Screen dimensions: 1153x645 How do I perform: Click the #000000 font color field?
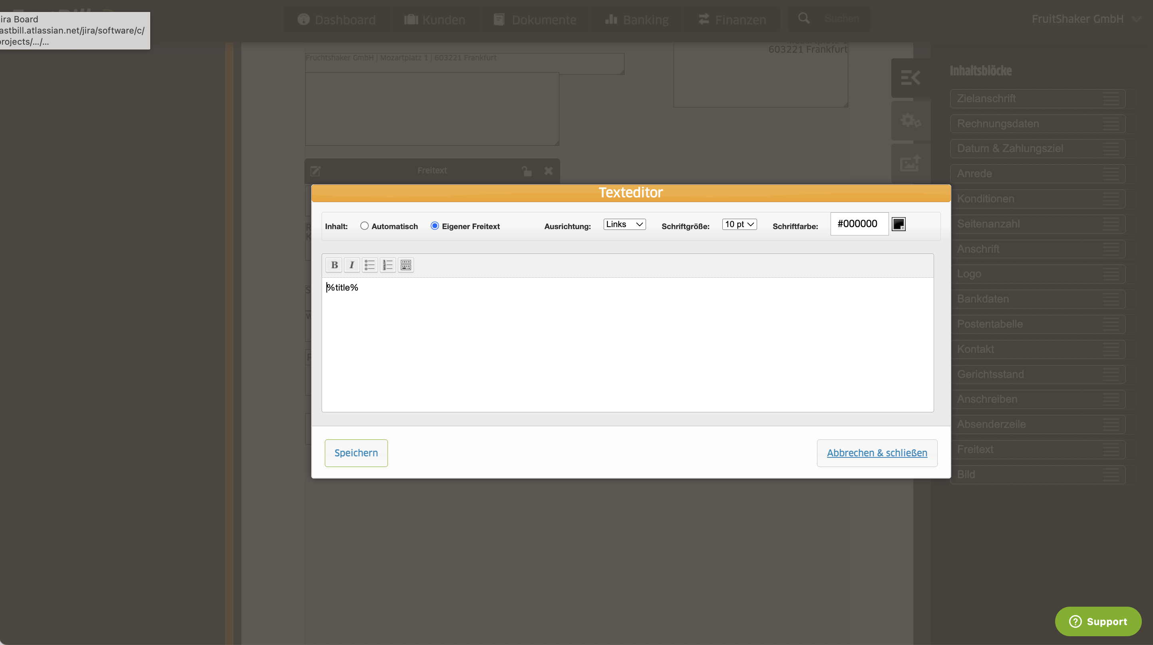pyautogui.click(x=859, y=224)
